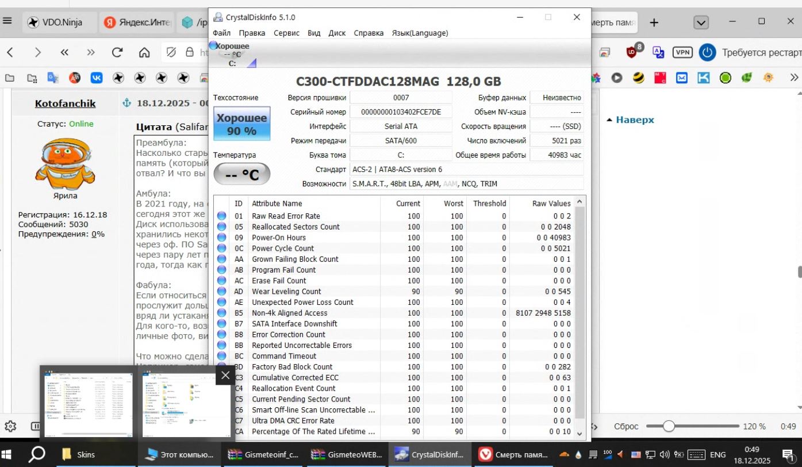The image size is (802, 467).
Task: Open the Сервис menu
Action: click(286, 33)
